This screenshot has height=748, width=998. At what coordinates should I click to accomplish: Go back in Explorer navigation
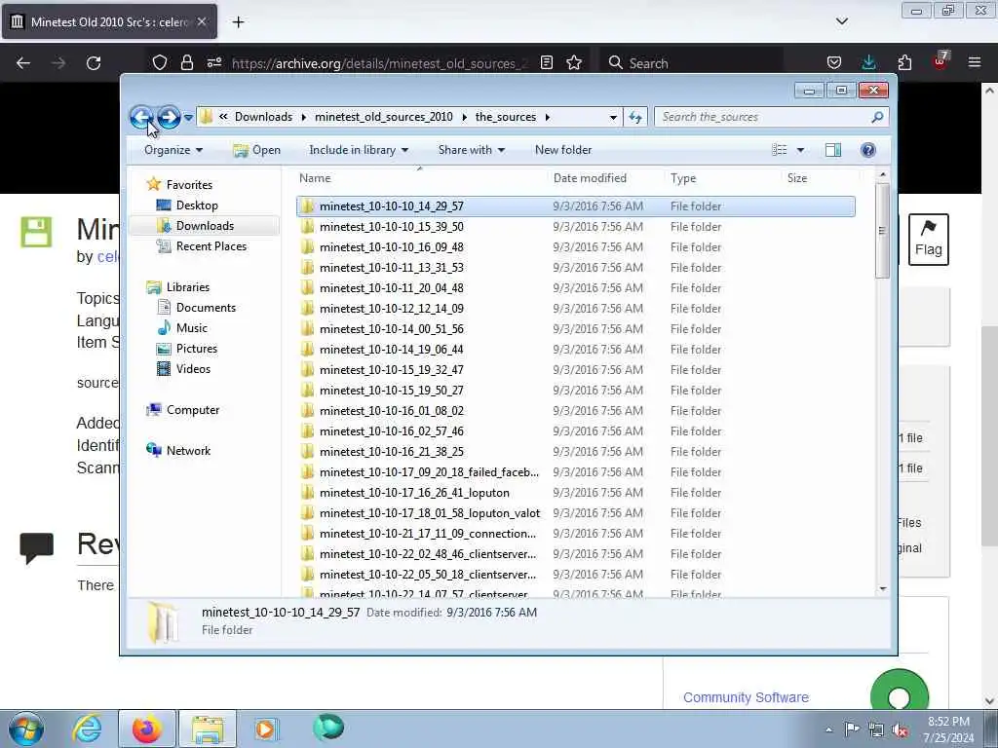click(x=140, y=117)
